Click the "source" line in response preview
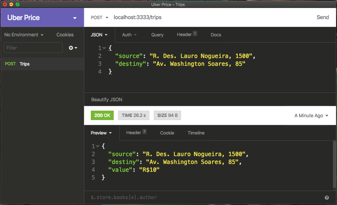Image resolution: width=337 pixels, height=205 pixels. click(178, 154)
